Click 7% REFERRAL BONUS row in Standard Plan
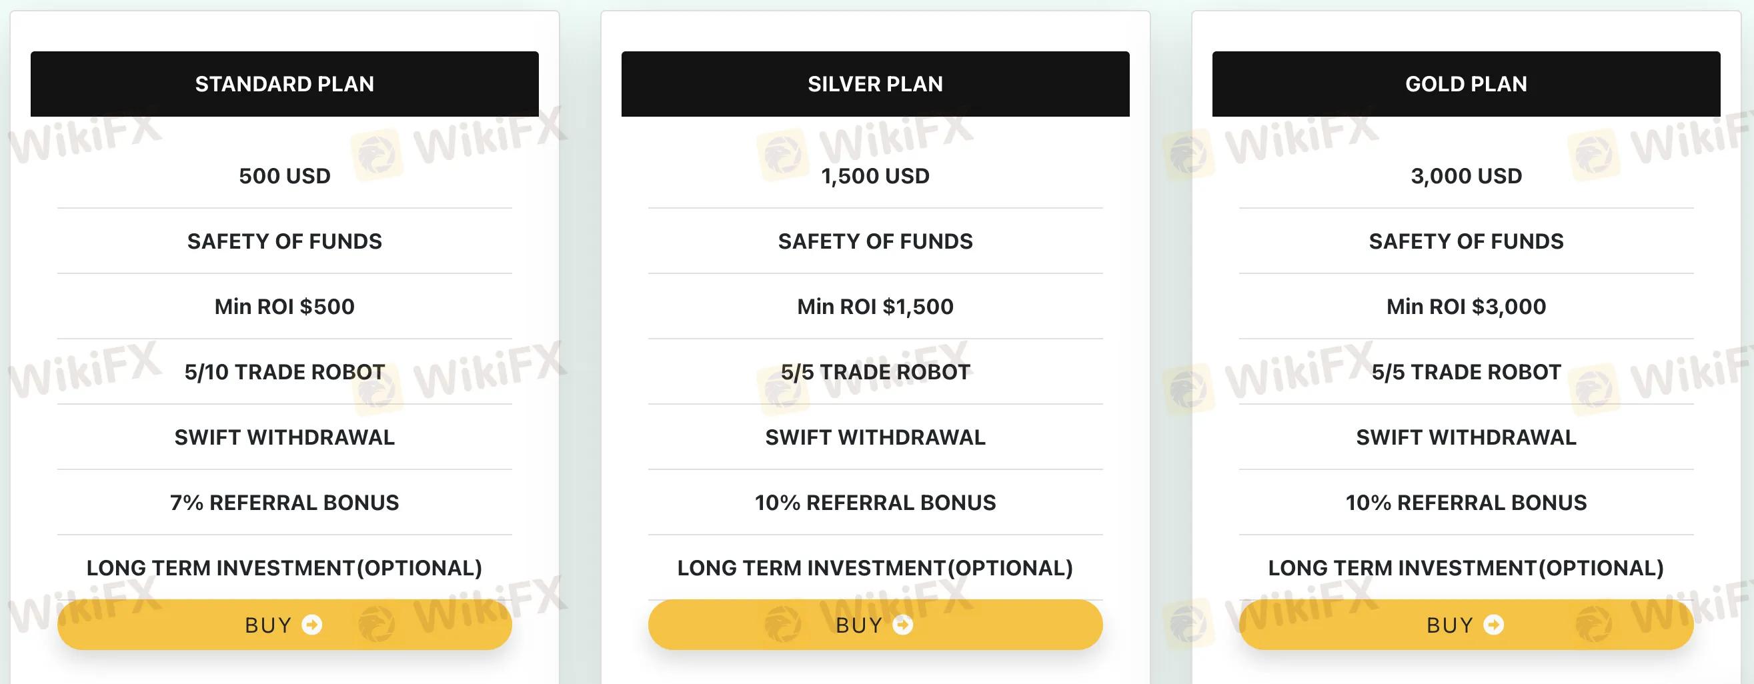 click(284, 502)
